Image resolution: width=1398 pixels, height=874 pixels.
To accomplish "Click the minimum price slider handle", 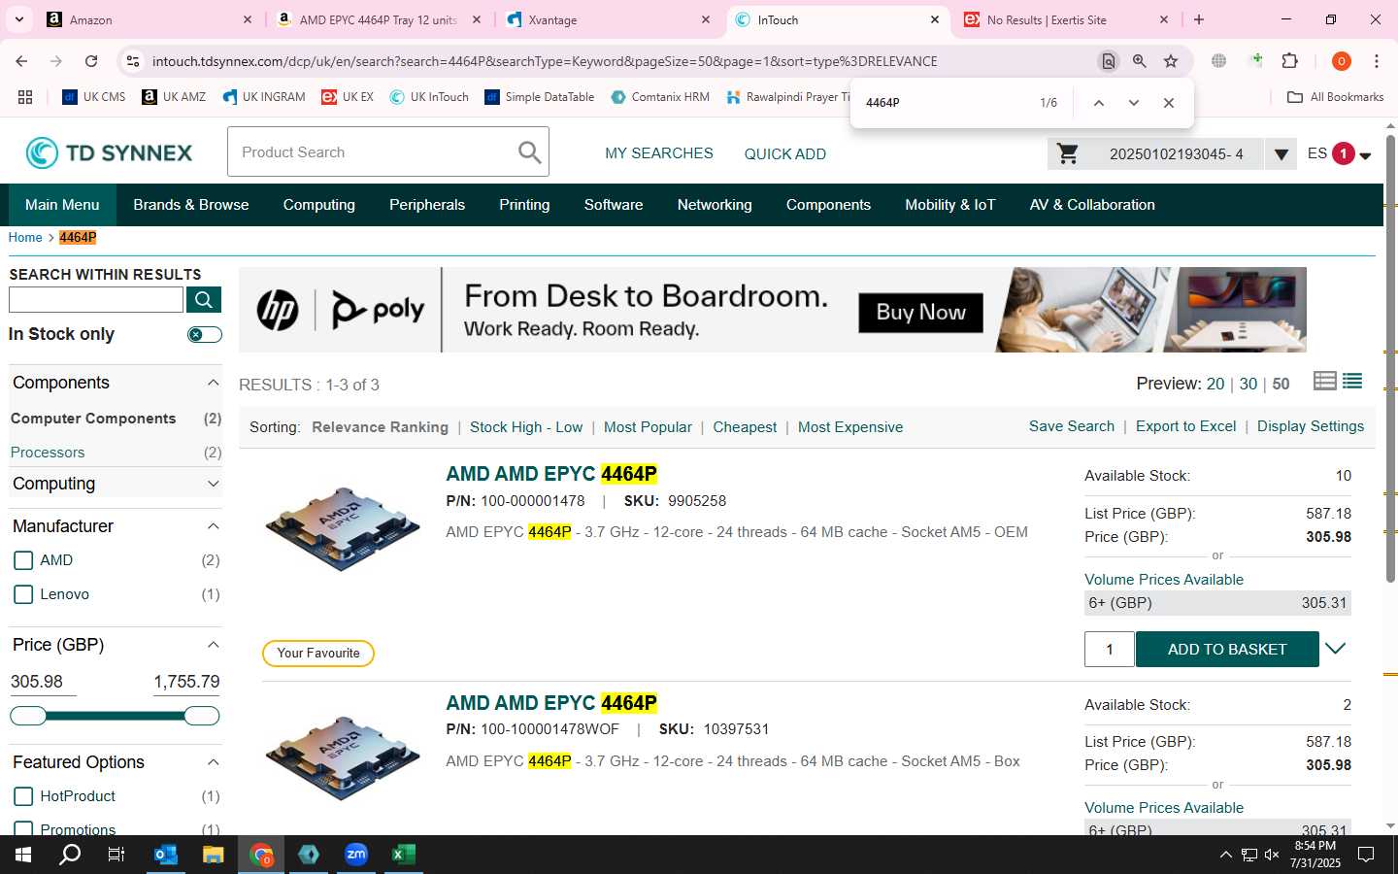I will 28,717.
